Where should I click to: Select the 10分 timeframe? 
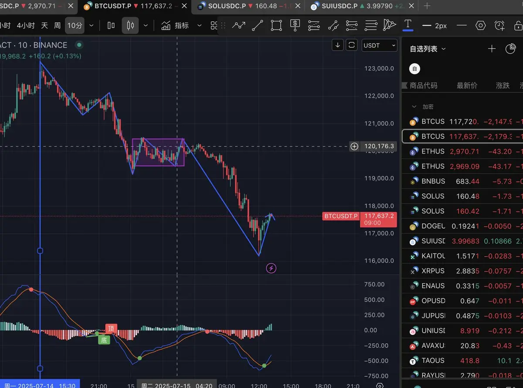click(75, 25)
